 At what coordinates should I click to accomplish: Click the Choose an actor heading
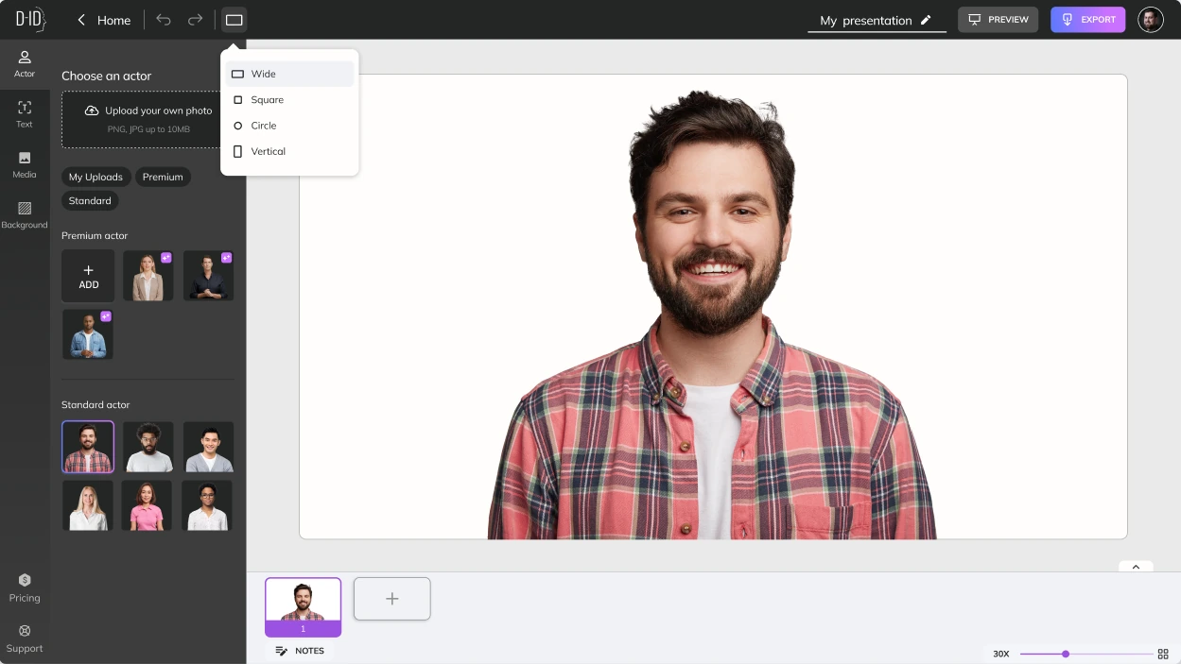(x=106, y=76)
